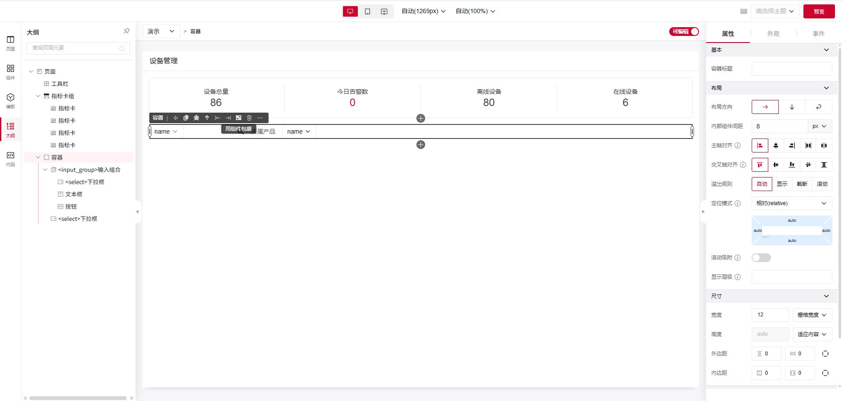Click the copy icon in the container toolbar
Image resolution: width=842 pixels, height=401 pixels.
point(186,118)
